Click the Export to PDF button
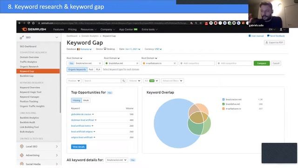 pyautogui.click(x=274, y=42)
